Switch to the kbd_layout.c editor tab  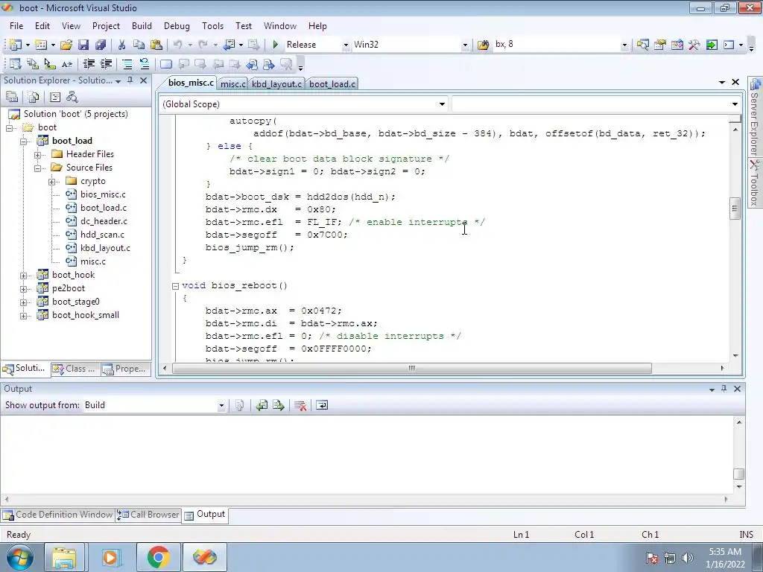coord(276,84)
